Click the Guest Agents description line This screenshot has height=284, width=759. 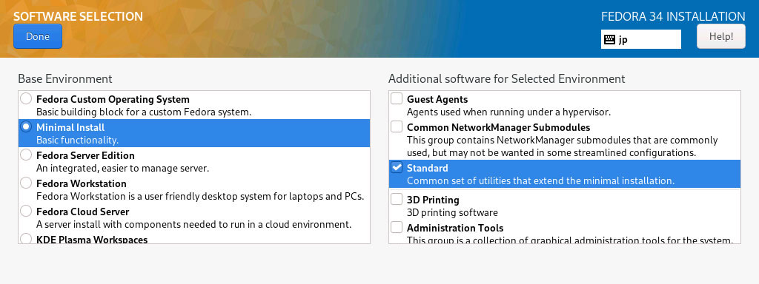click(508, 112)
